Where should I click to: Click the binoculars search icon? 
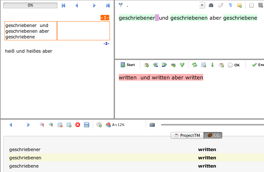pyautogui.click(x=211, y=5)
